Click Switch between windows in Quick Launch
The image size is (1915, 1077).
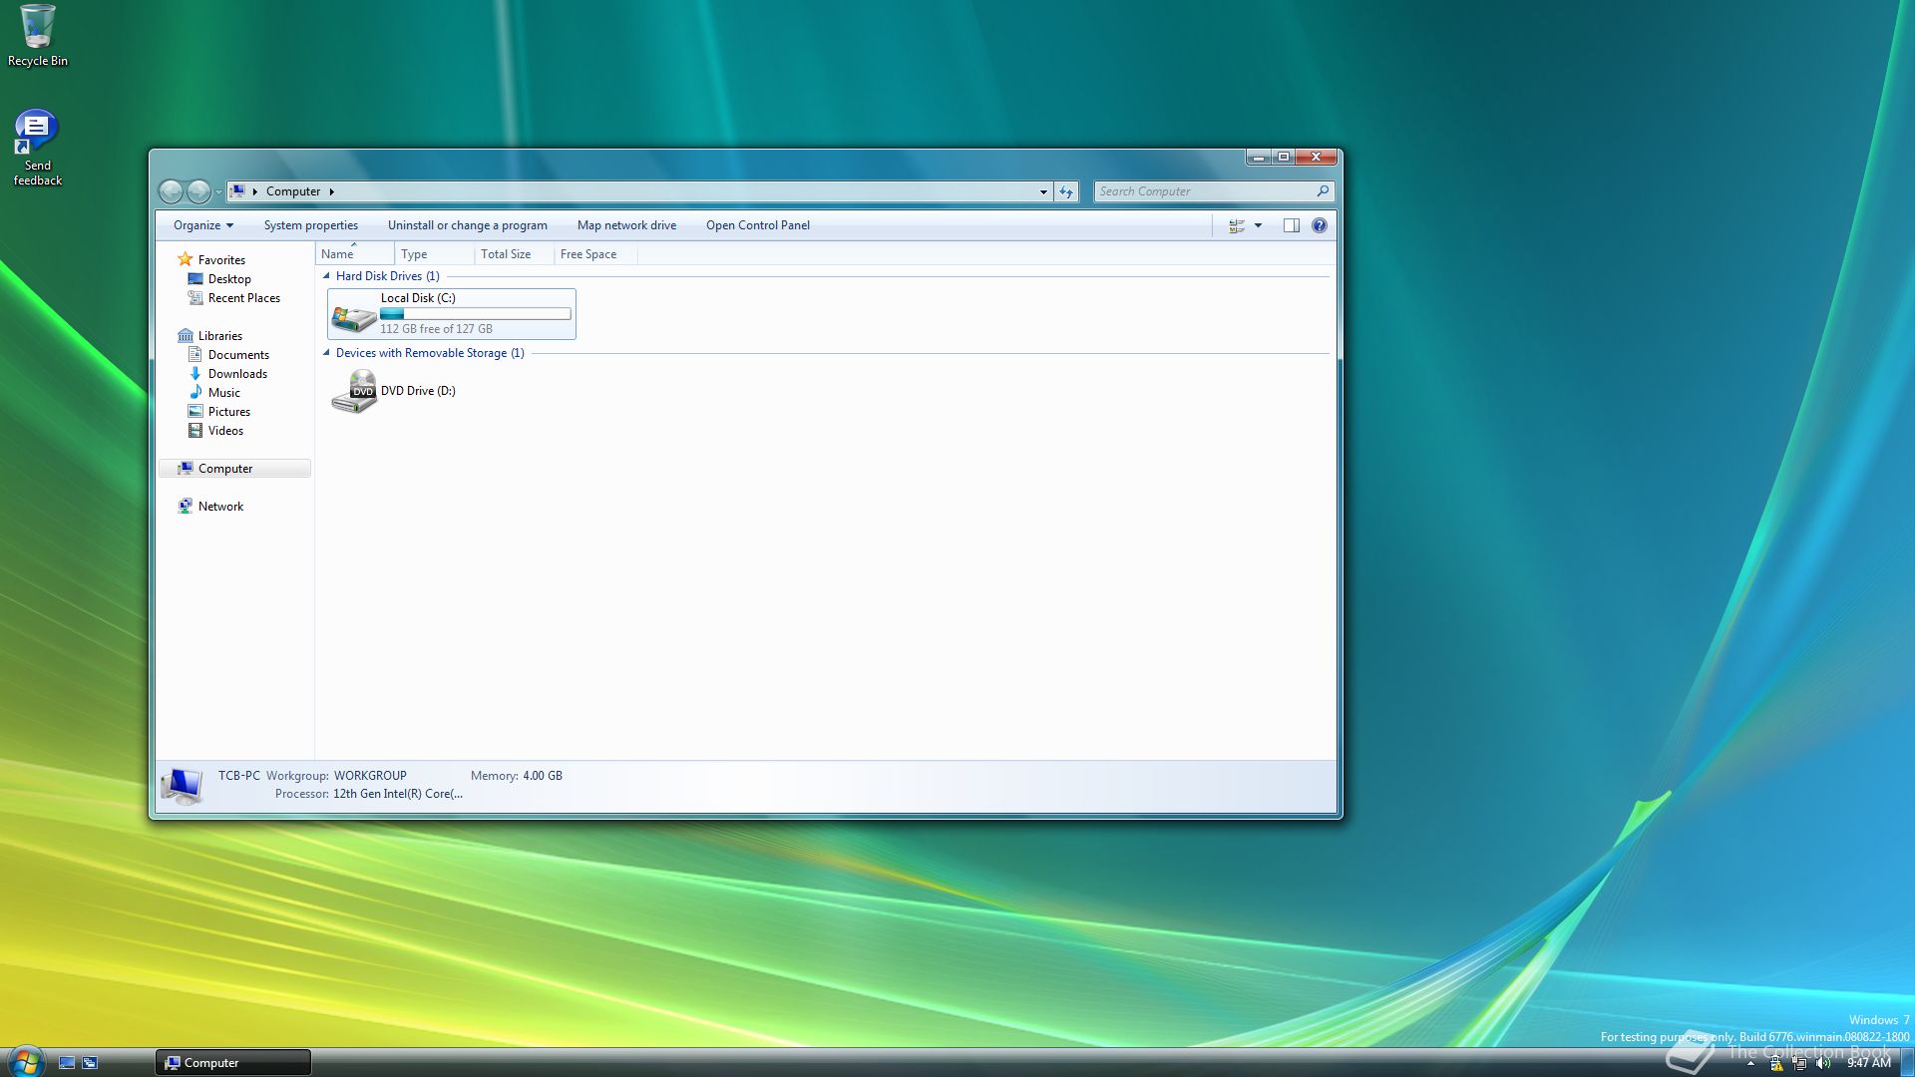[90, 1063]
